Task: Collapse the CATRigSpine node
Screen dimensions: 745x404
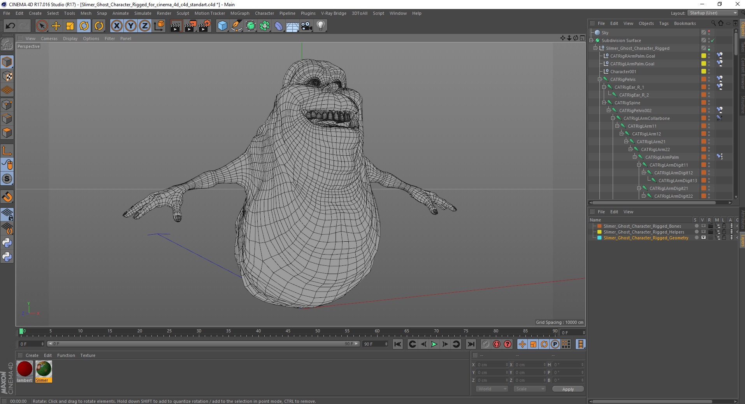Action: pyautogui.click(x=604, y=103)
